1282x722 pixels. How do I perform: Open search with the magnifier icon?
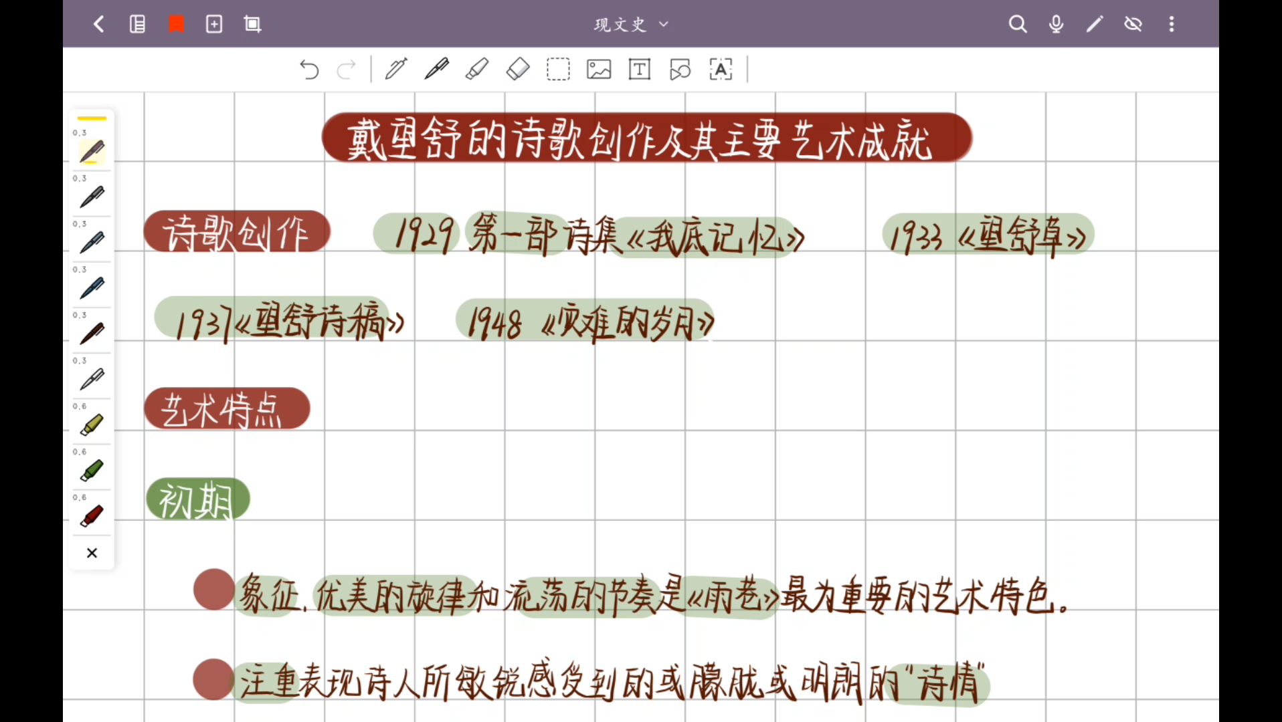click(x=1018, y=25)
